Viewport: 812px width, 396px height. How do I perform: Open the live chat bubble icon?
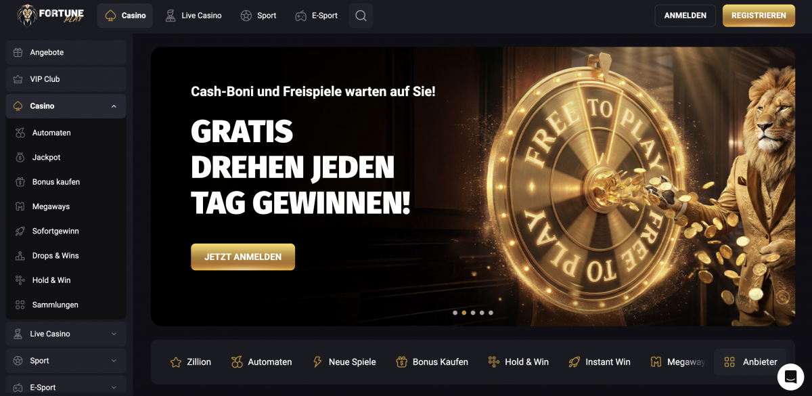[790, 376]
